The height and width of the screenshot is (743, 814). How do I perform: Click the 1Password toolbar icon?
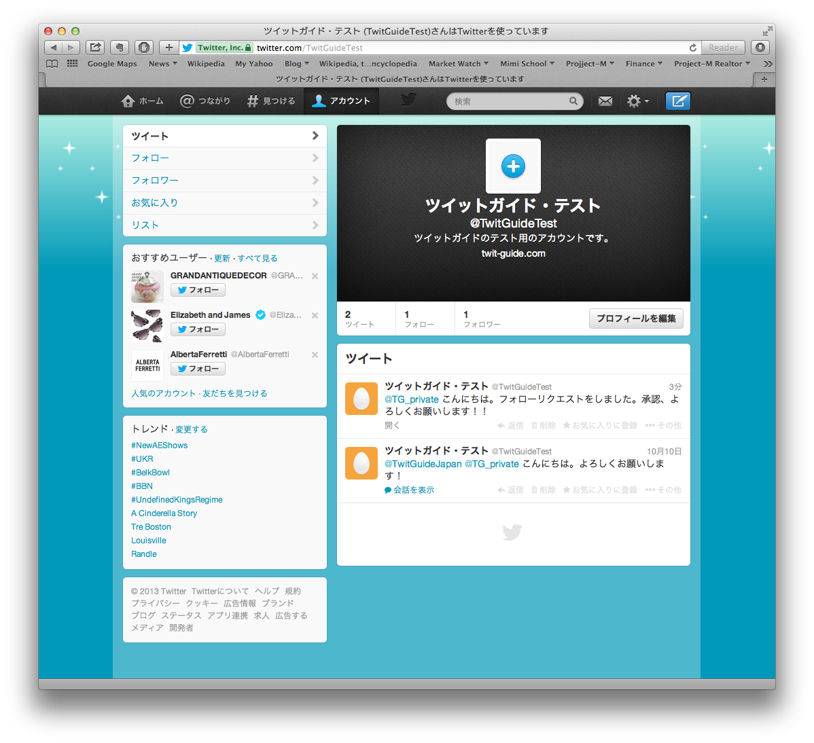tap(144, 48)
